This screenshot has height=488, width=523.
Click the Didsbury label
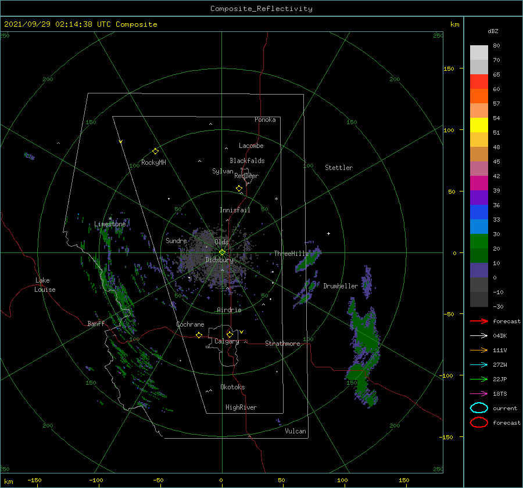coord(219,260)
